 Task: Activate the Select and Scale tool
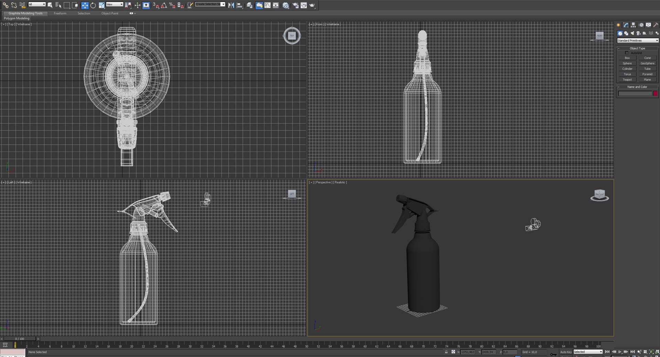pyautogui.click(x=101, y=5)
